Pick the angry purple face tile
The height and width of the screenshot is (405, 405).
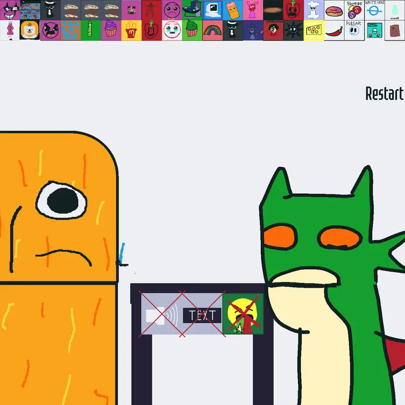coord(50,30)
